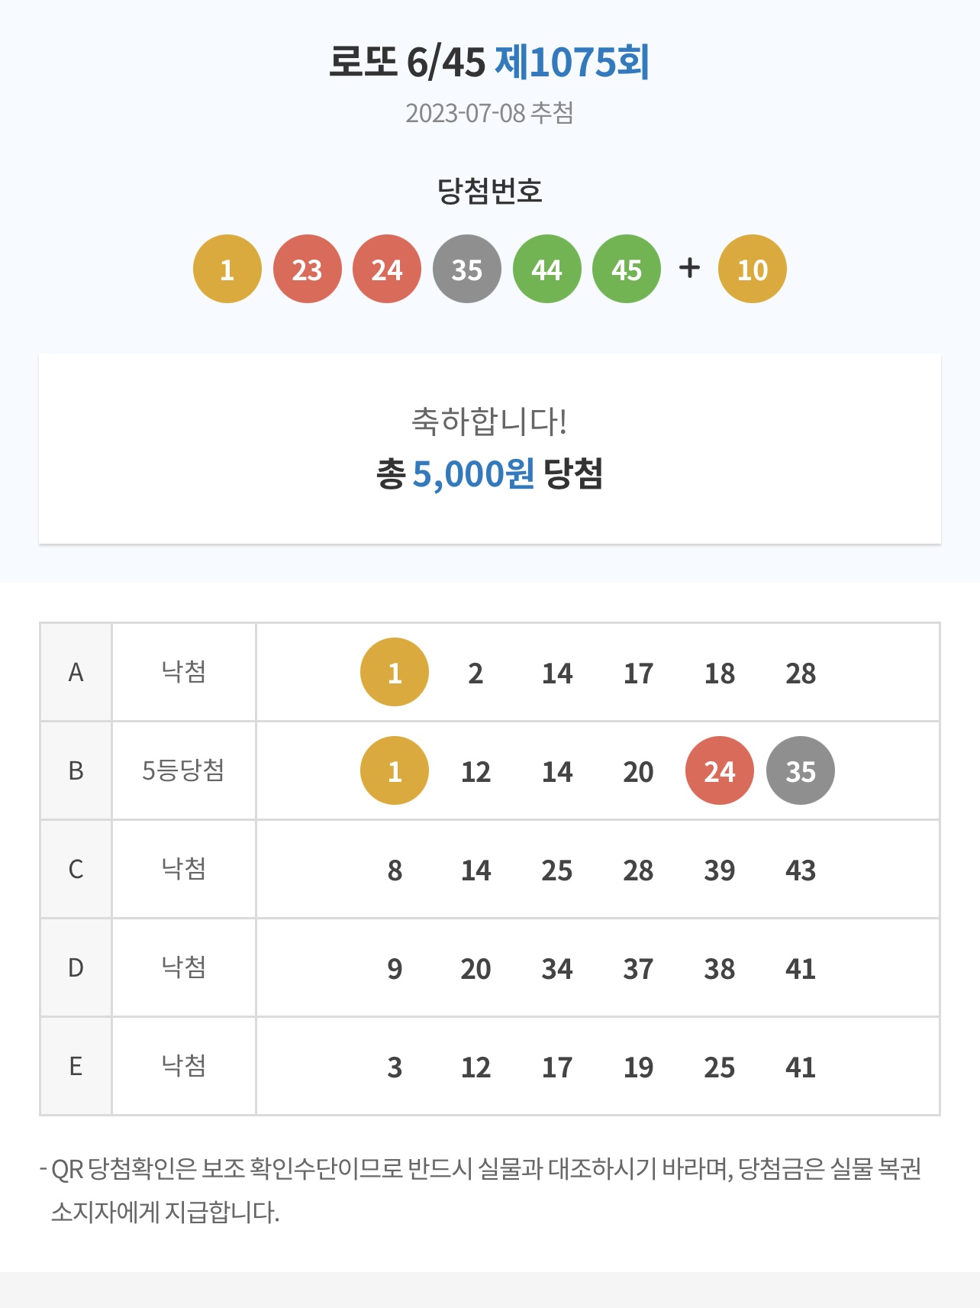Click 낙첨 result label in row C
Viewport: 980px width, 1308px height.
click(183, 868)
